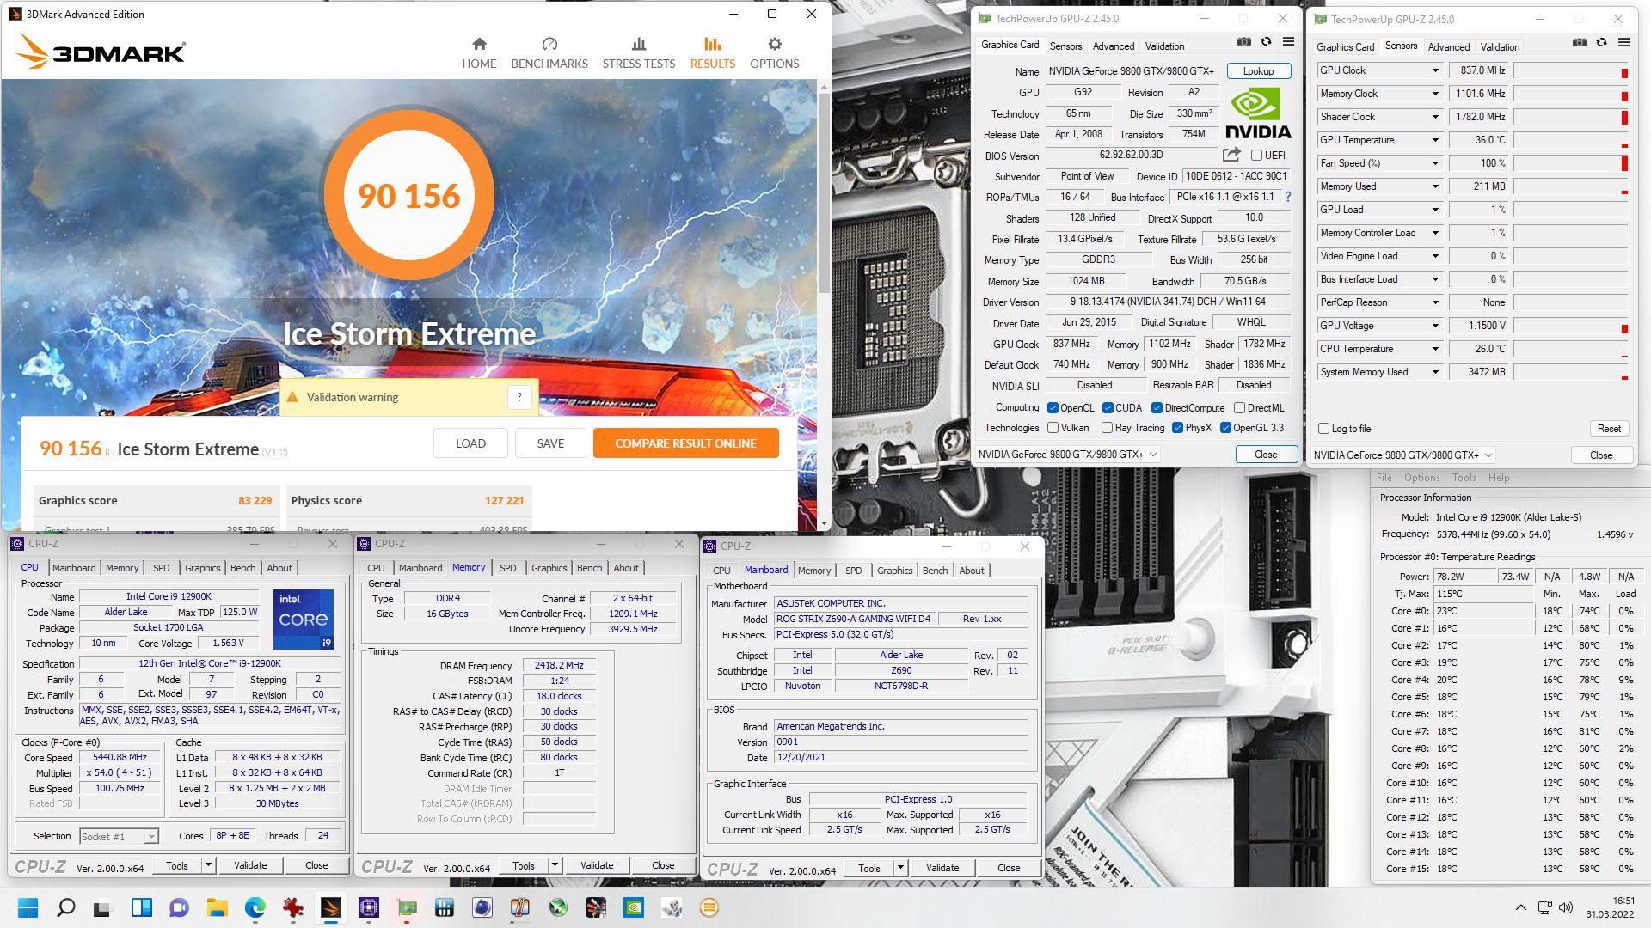Open 3DMark Stress Tests section

tap(639, 53)
